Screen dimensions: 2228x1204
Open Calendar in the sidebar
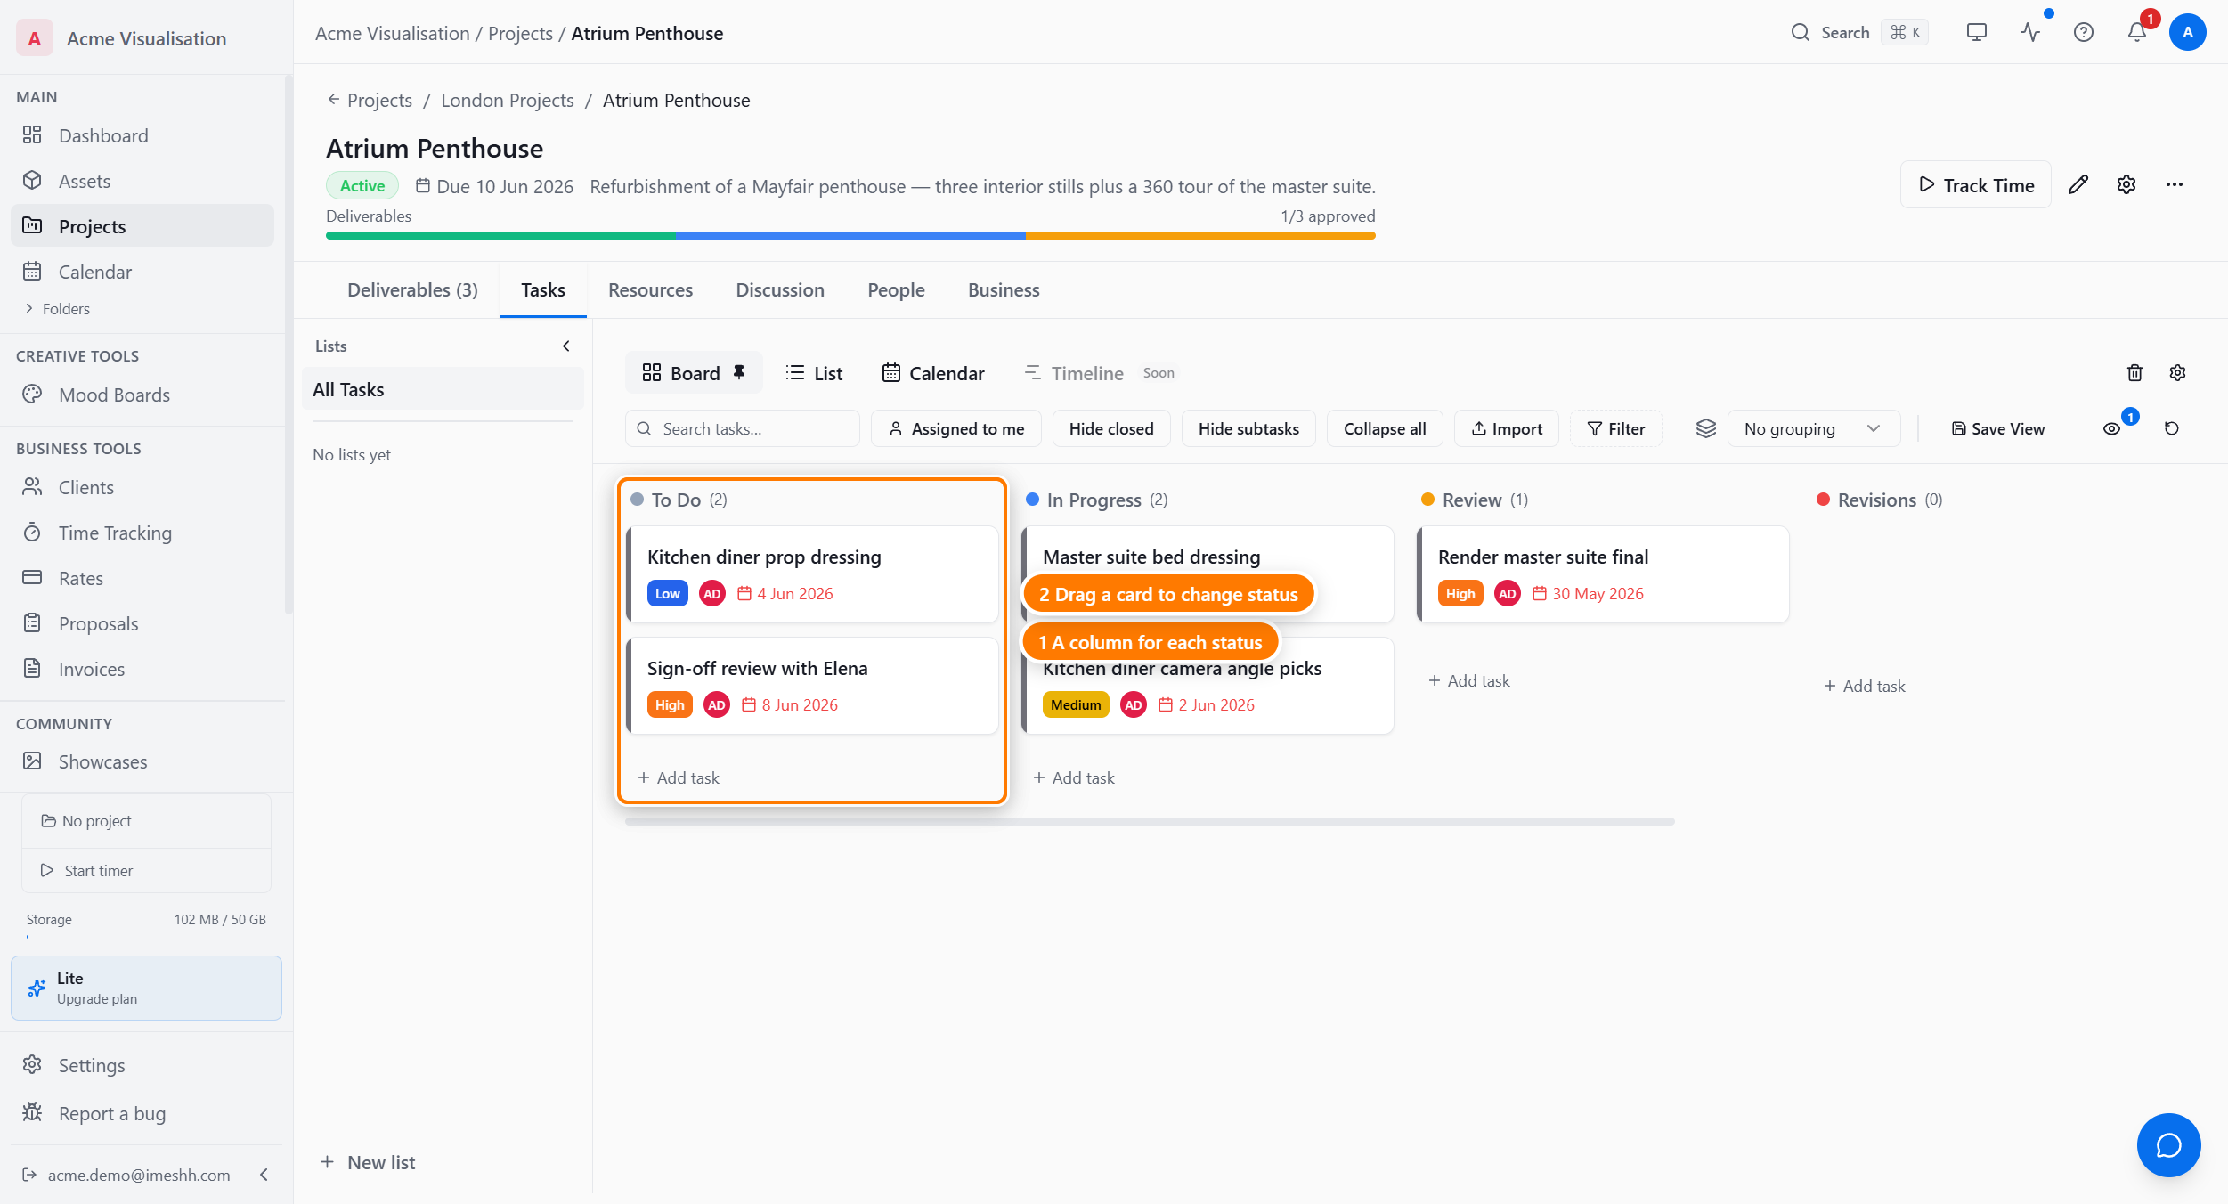[142, 272]
